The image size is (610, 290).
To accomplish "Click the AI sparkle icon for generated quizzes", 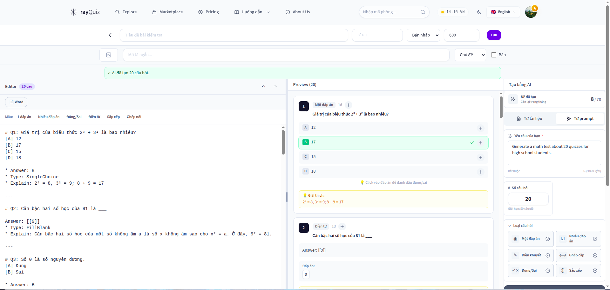I will (x=513, y=99).
